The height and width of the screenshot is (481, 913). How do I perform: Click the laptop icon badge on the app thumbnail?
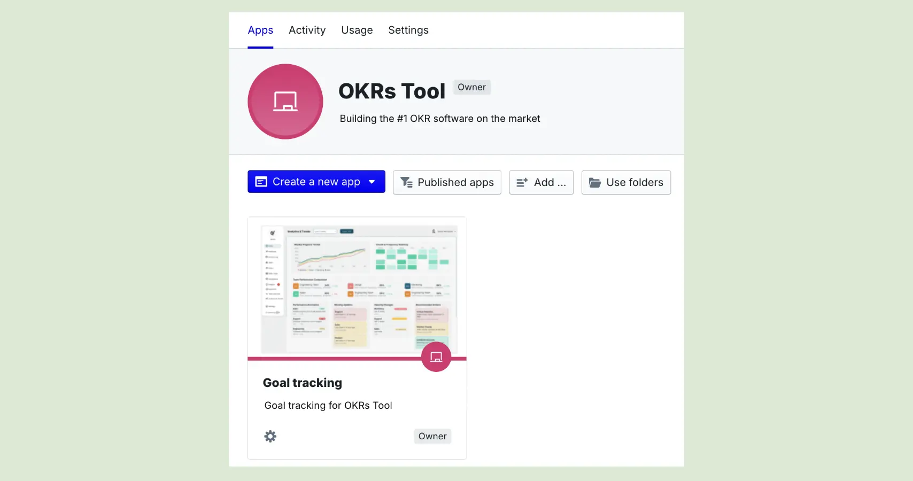click(436, 357)
